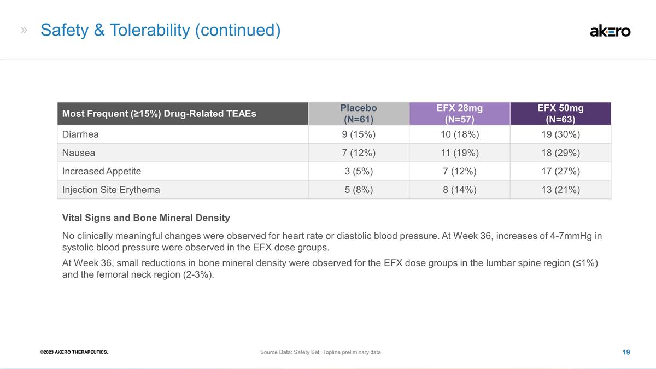Click the paragraph about systolic blood pressure
Screen dimensions: 656x369
click(332, 242)
